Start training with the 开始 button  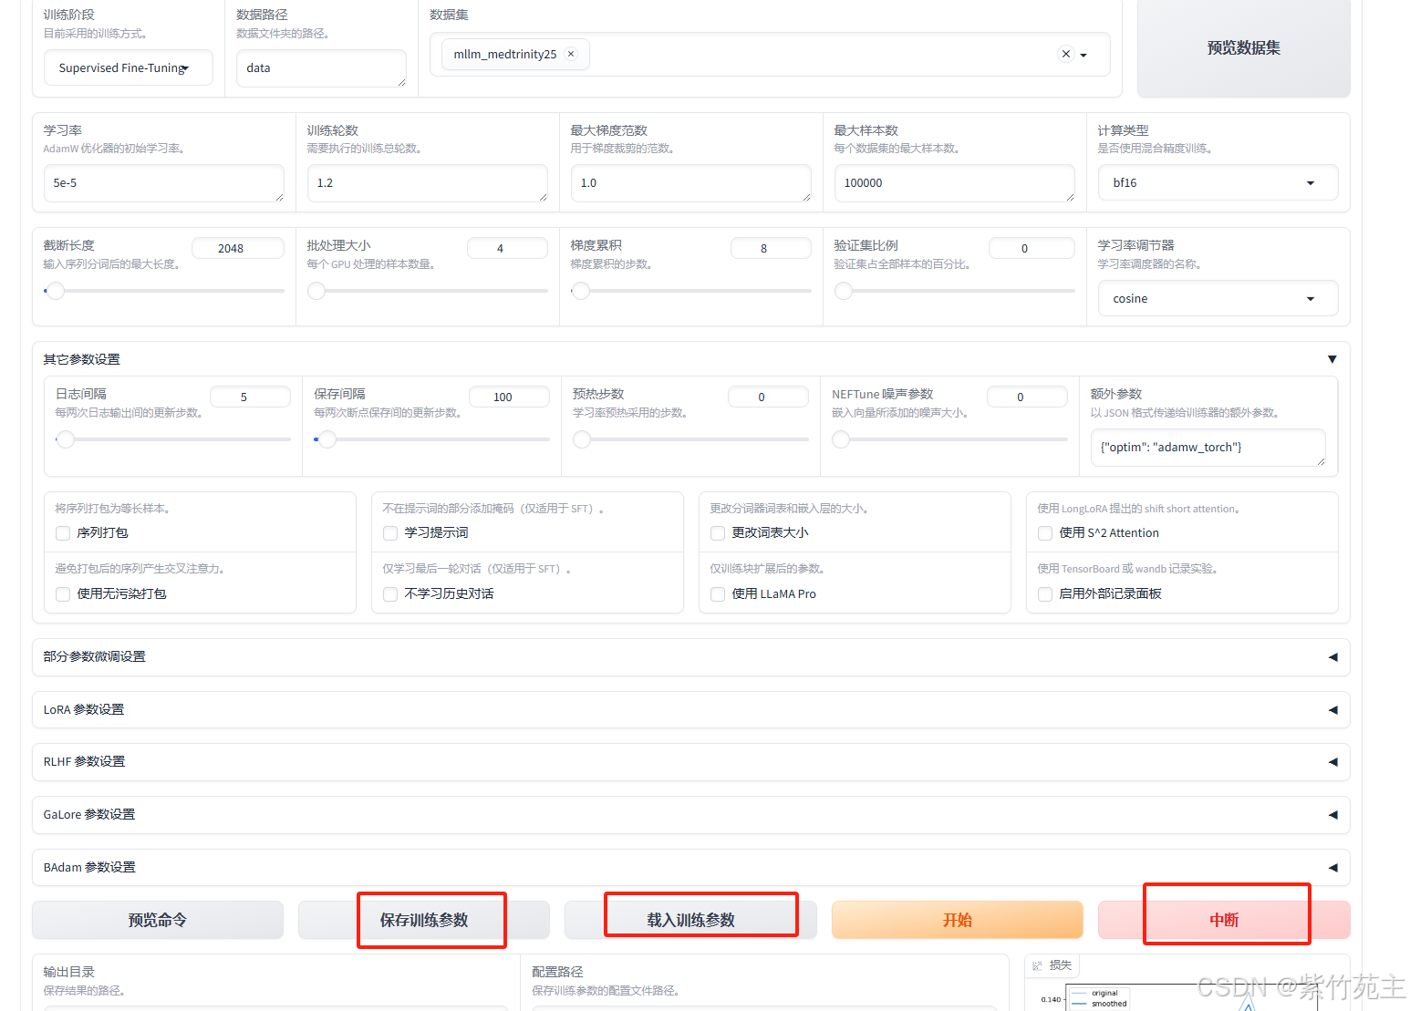tap(957, 920)
